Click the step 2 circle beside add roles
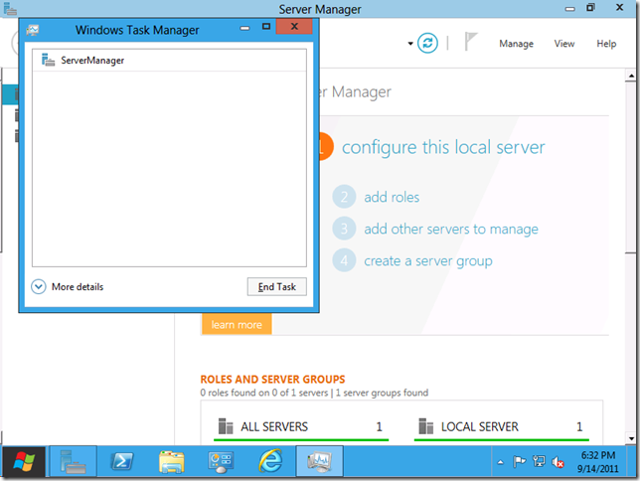The image size is (640, 481). [x=344, y=197]
